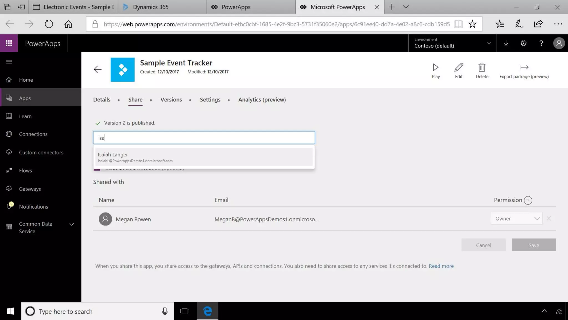The image size is (568, 320).
Task: Go back using the left arrow beside app tile
Action: 97,69
